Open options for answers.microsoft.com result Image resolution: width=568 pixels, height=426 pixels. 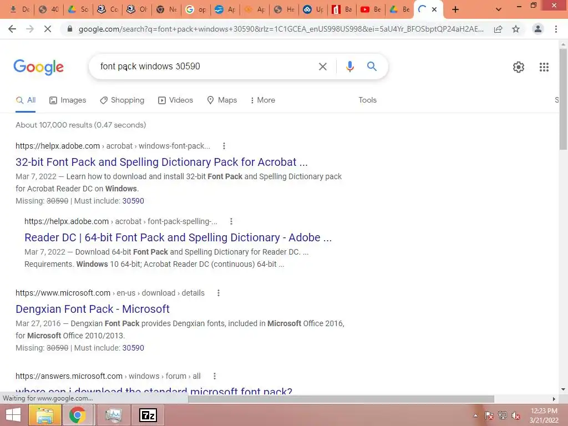[x=215, y=377]
